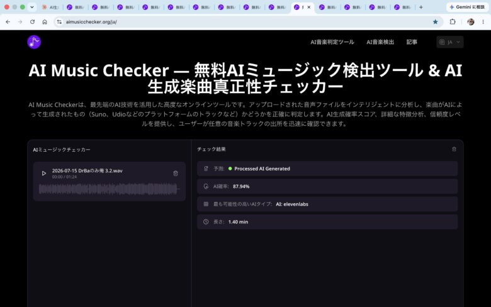The image size is (491, 307).
Task: Click the 00:00 / 01:24 playback time
Action: [x=64, y=177]
